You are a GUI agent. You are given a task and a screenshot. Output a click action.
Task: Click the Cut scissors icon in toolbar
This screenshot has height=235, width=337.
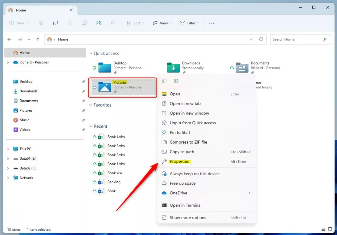(x=41, y=23)
